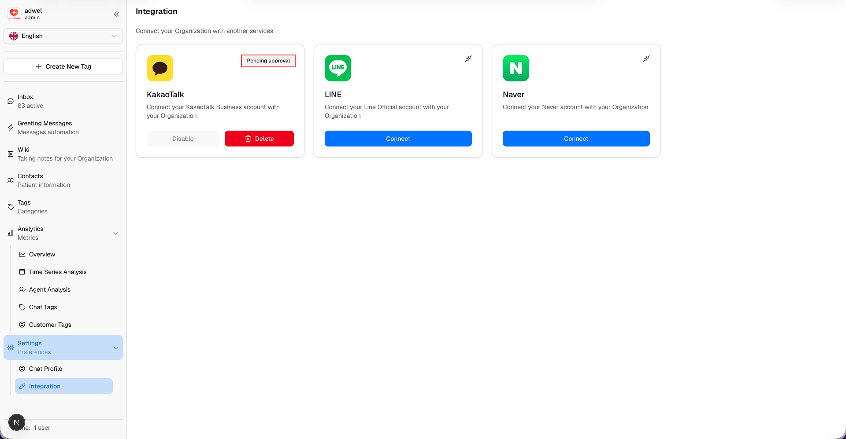Click the KakaoTalk integration logo
846x439 pixels.
click(x=160, y=68)
